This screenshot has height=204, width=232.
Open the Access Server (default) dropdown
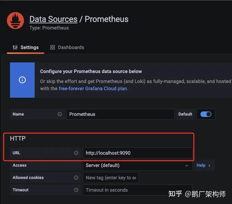(x=138, y=165)
